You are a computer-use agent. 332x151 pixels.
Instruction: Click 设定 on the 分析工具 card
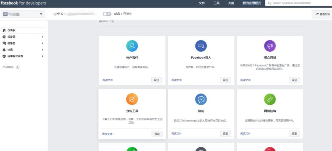tap(157, 134)
